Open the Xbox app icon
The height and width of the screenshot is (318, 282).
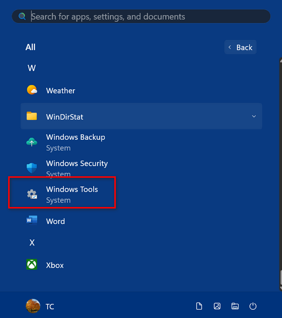(32, 265)
